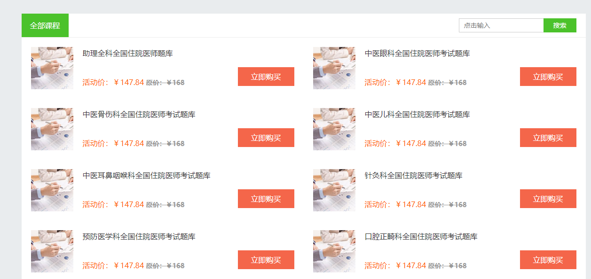This screenshot has width=591, height=279.
Task: Click the green 搜索 button
Action: [x=560, y=25]
